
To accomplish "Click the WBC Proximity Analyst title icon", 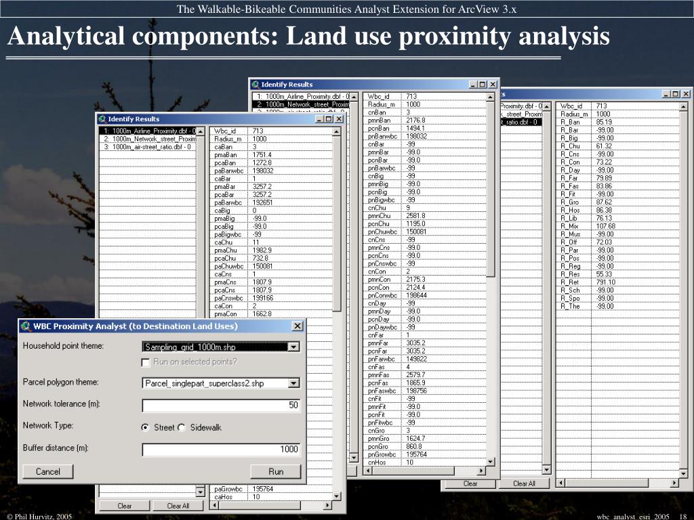I will [x=26, y=326].
